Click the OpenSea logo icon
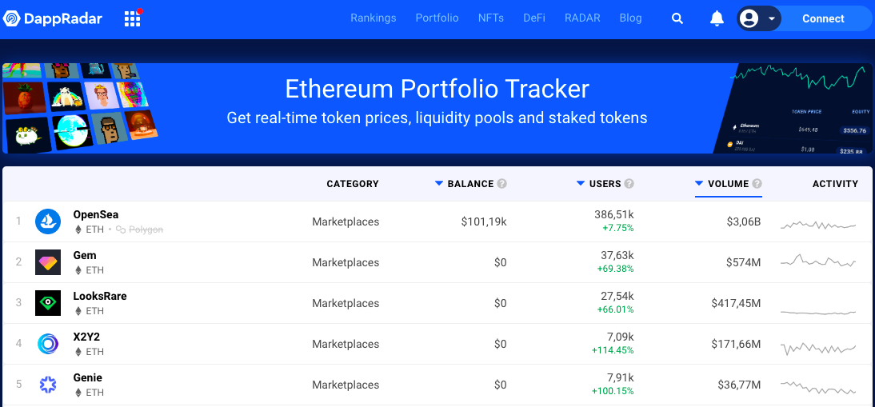 (x=48, y=221)
